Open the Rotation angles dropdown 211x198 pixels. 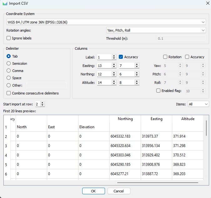pyautogui.click(x=156, y=30)
